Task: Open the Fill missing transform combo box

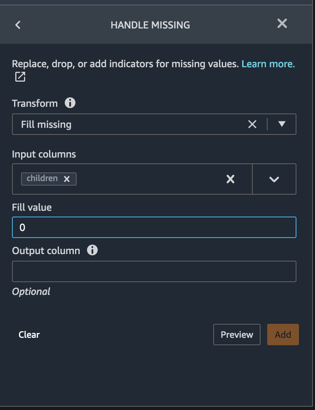Action: (154, 124)
